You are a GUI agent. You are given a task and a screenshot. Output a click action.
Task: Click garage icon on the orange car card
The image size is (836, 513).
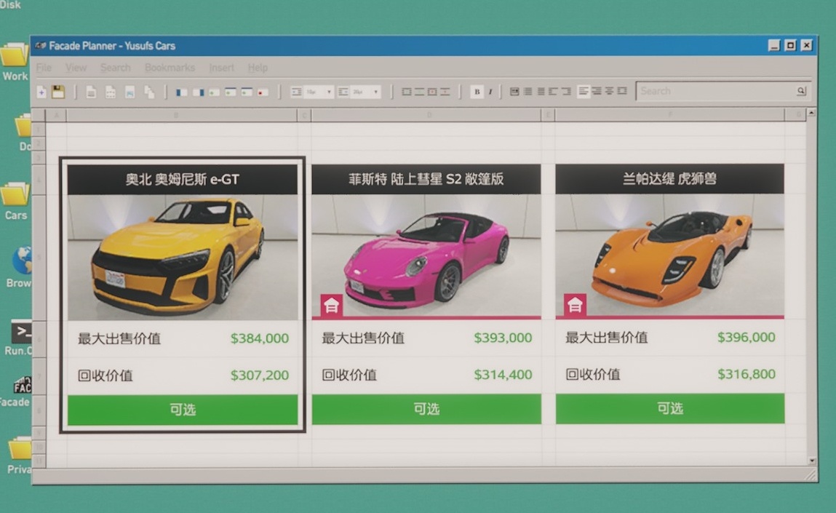point(575,305)
